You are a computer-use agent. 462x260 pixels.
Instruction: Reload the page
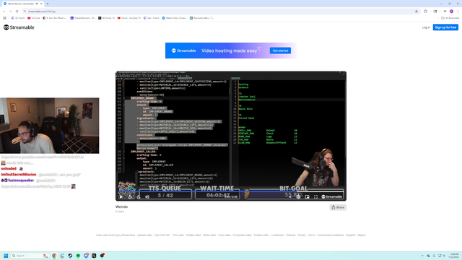pos(17,12)
